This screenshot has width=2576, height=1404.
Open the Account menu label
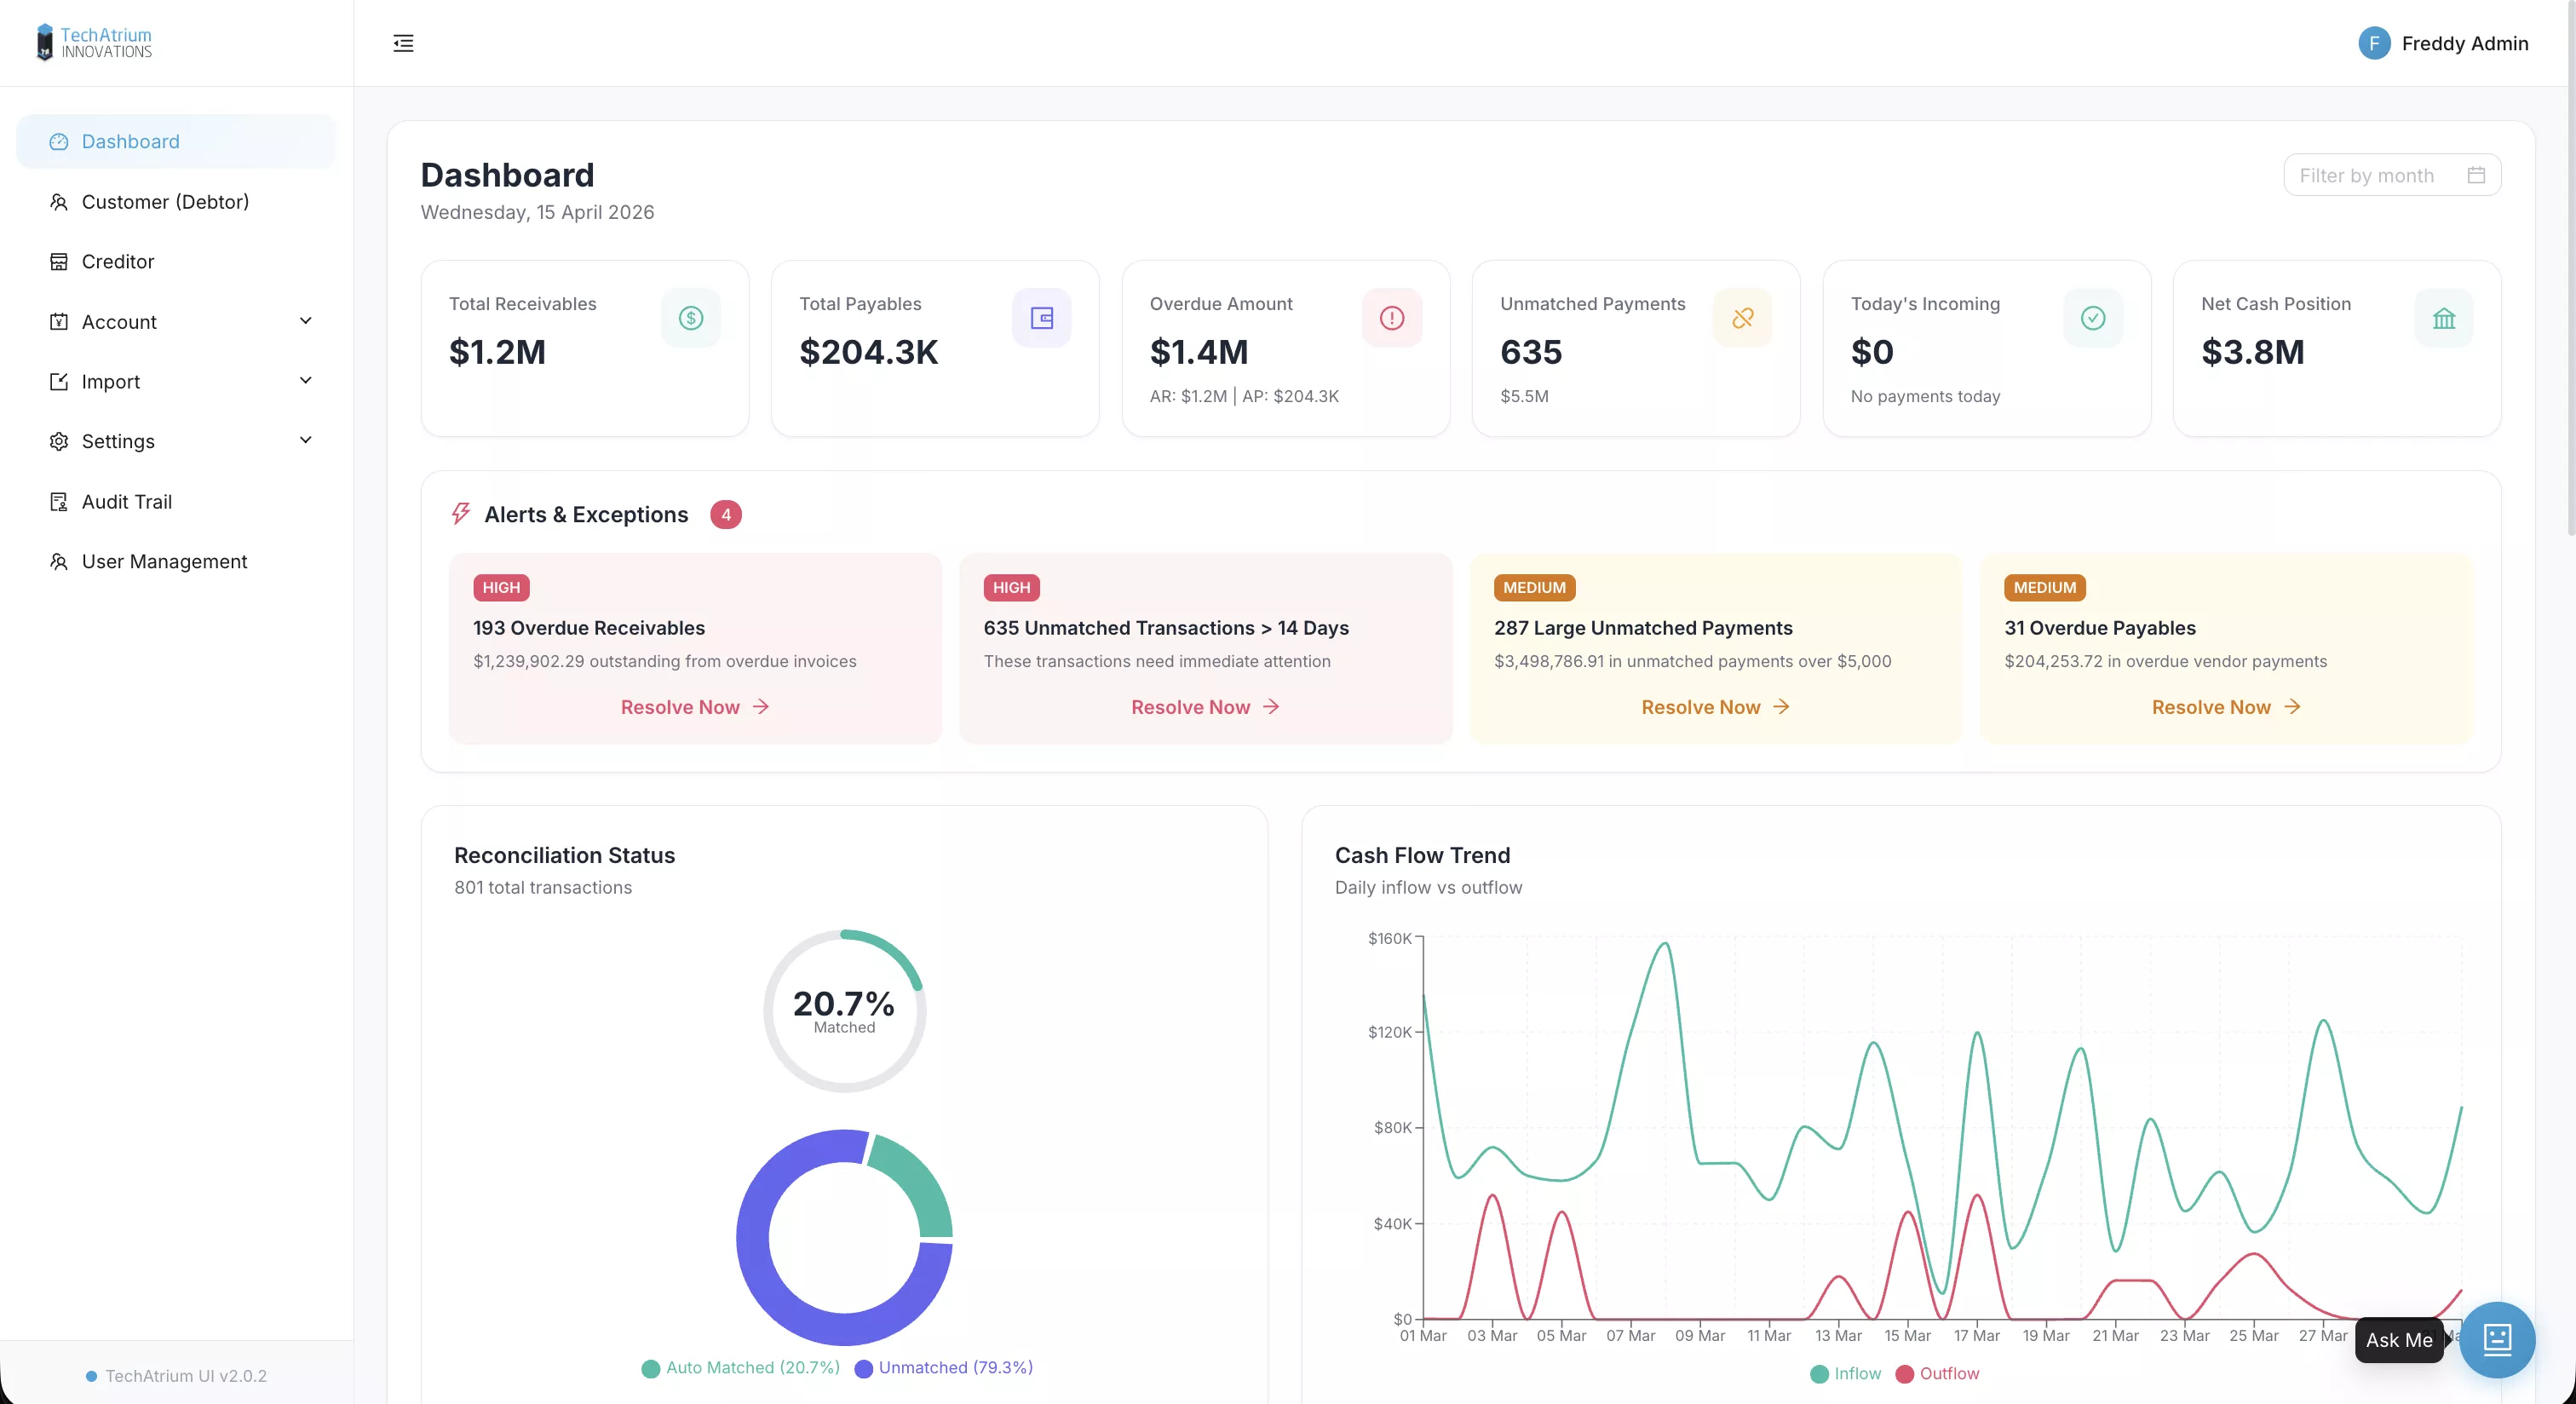(119, 322)
